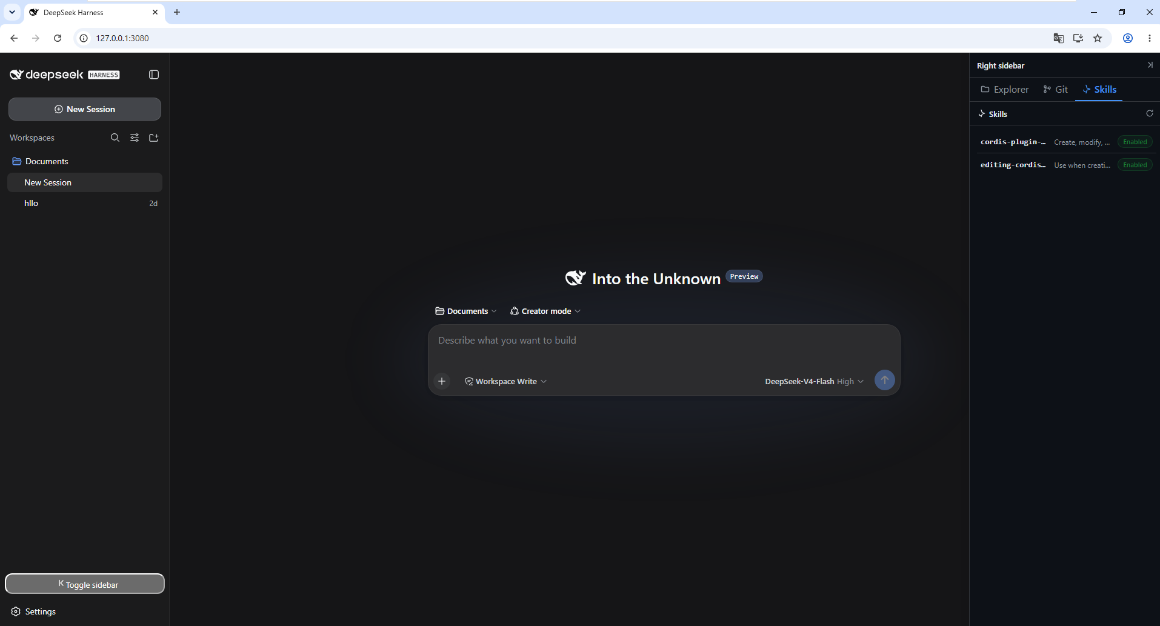Open the editing-cordis skill row
This screenshot has width=1160, height=626.
[x=1065, y=165]
